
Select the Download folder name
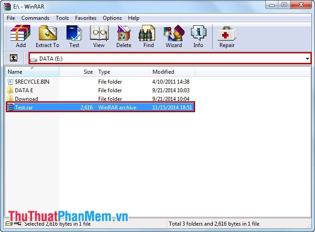point(27,99)
